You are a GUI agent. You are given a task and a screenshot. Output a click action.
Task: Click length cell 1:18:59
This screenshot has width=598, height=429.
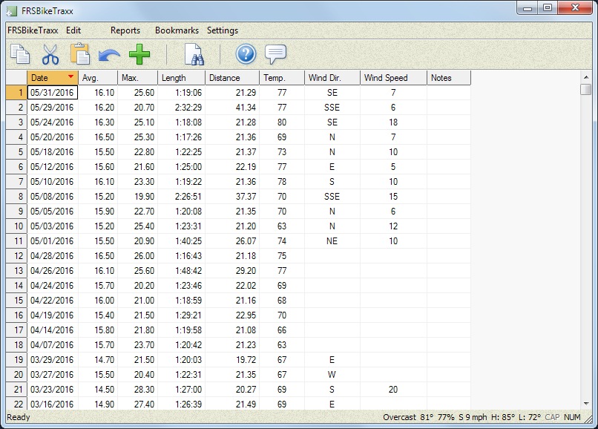coord(182,301)
